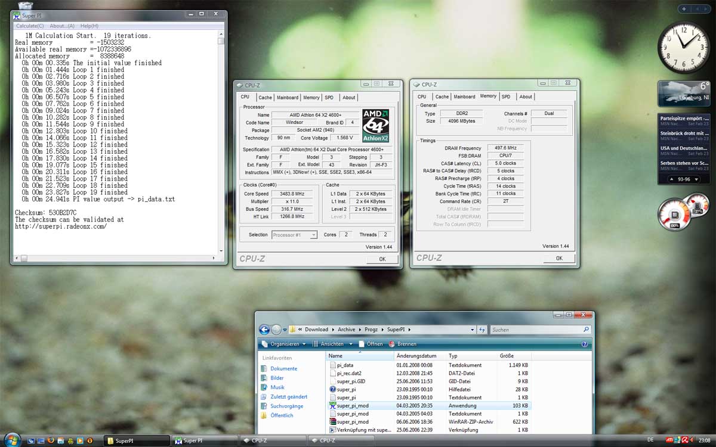Open the Windows Start orb
716x447 pixels.
(x=13, y=440)
